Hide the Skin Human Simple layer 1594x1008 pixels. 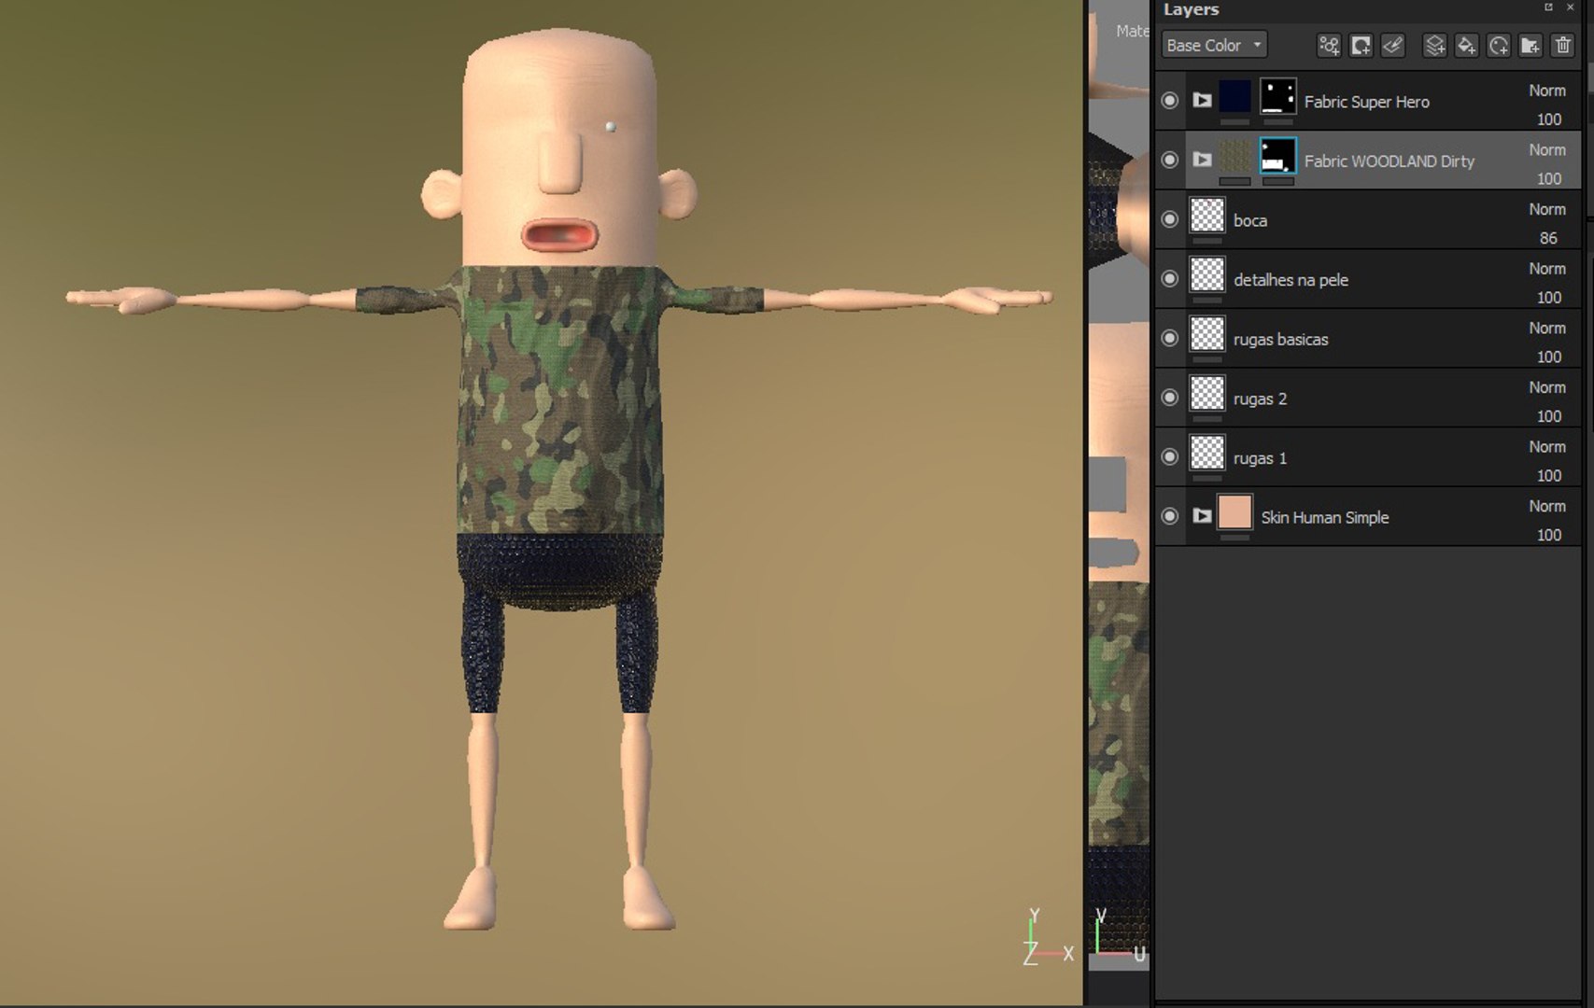(1169, 516)
